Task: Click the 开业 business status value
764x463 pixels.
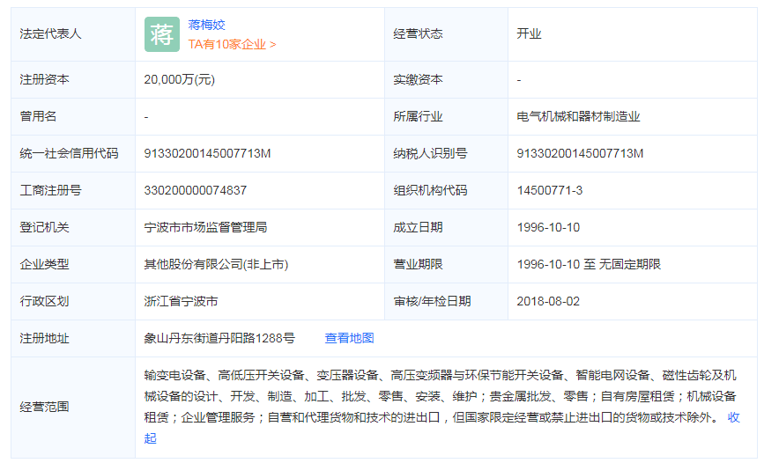Action: coord(529,34)
